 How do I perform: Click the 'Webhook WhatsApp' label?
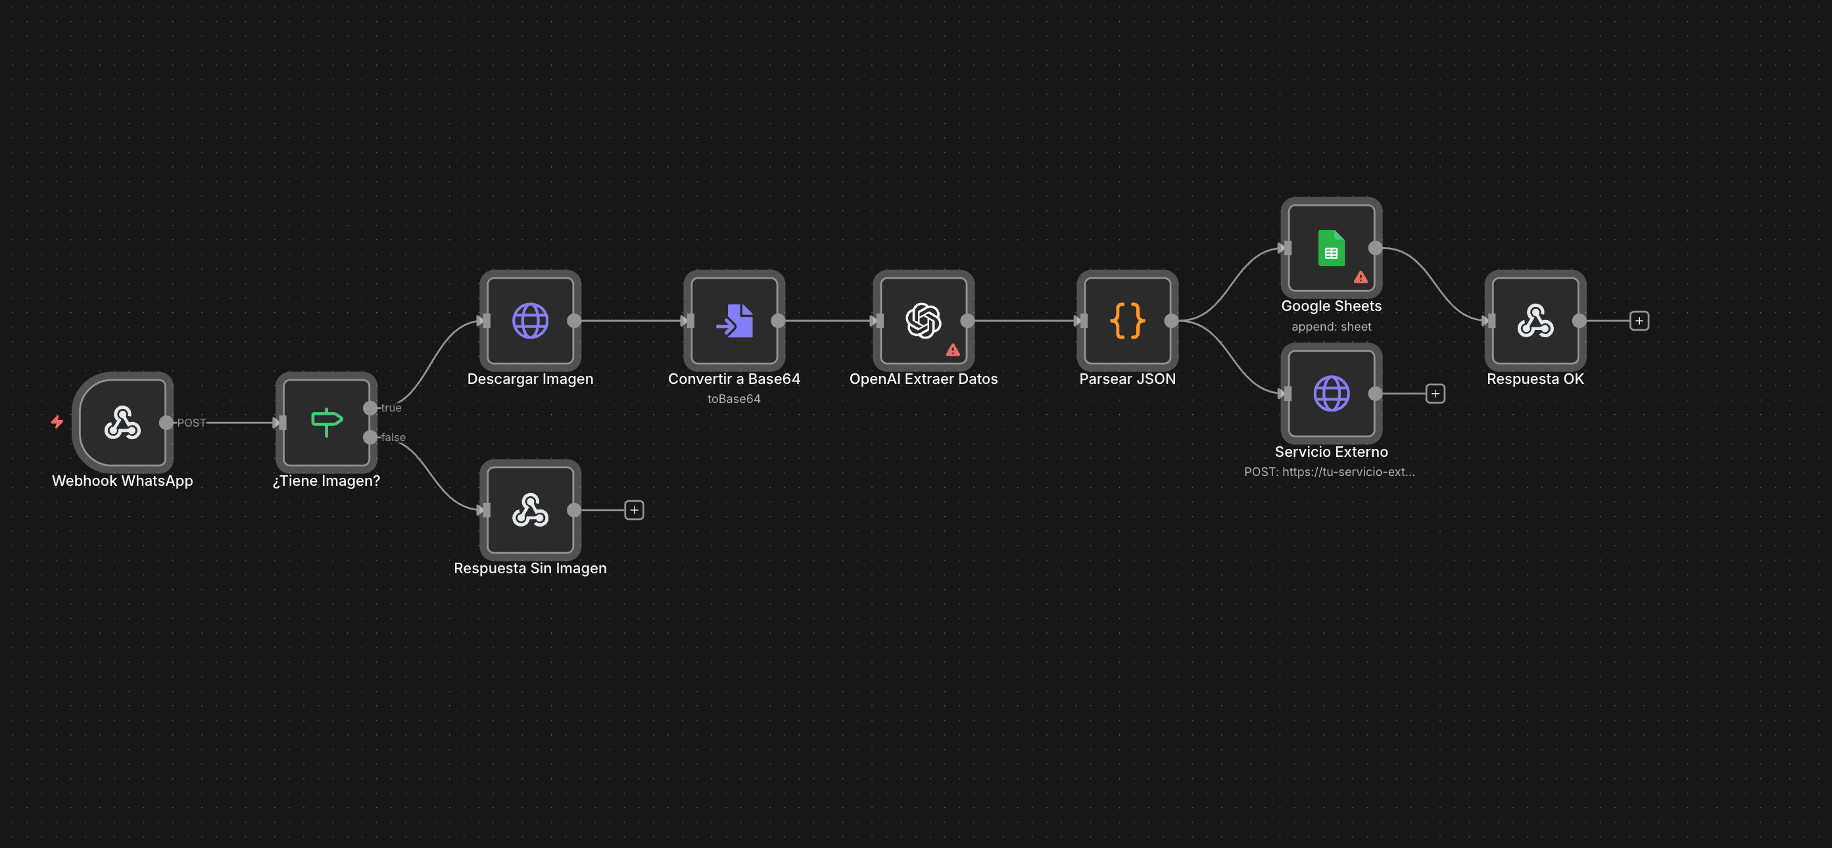coord(122,481)
